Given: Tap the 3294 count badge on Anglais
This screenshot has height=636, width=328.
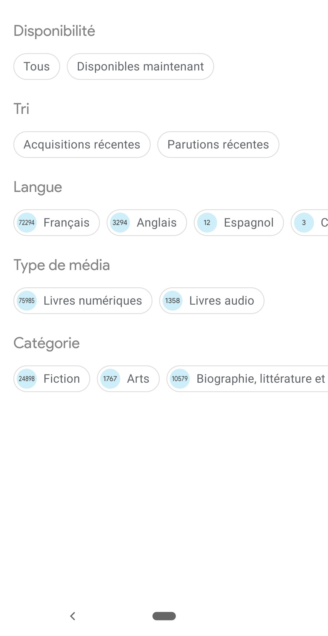Looking at the screenshot, I should click(x=120, y=223).
